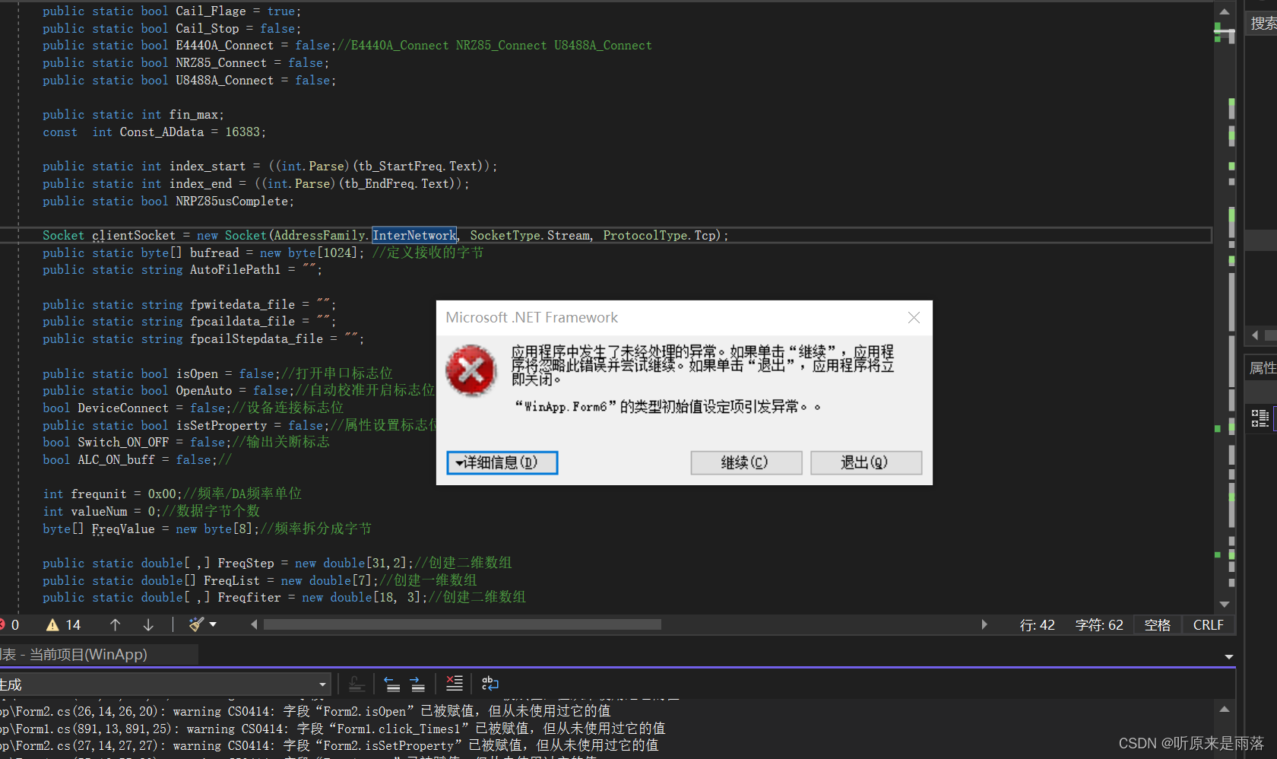Click the Freqfiter double array line
Screen dimensions: 1277x759
(284, 597)
